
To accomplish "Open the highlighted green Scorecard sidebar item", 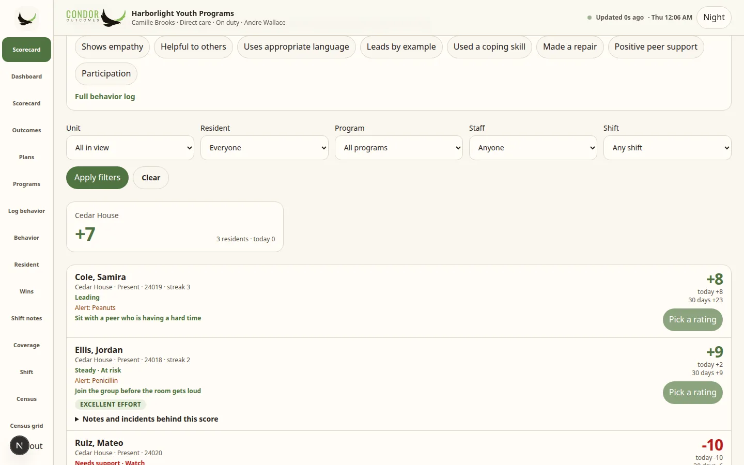I will coord(26,50).
